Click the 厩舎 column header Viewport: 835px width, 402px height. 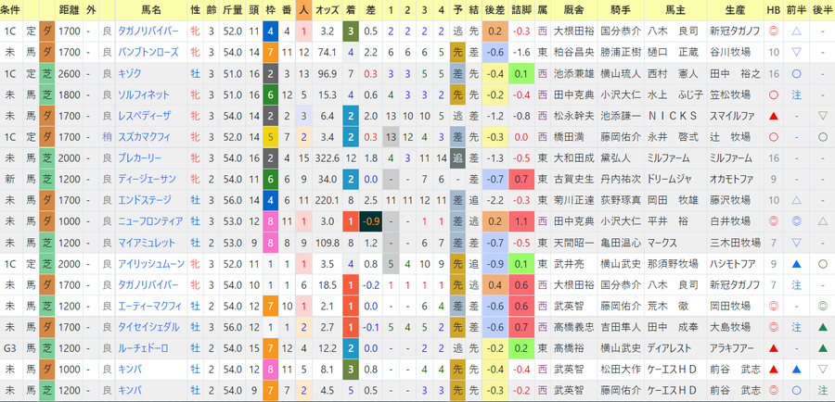tap(573, 10)
